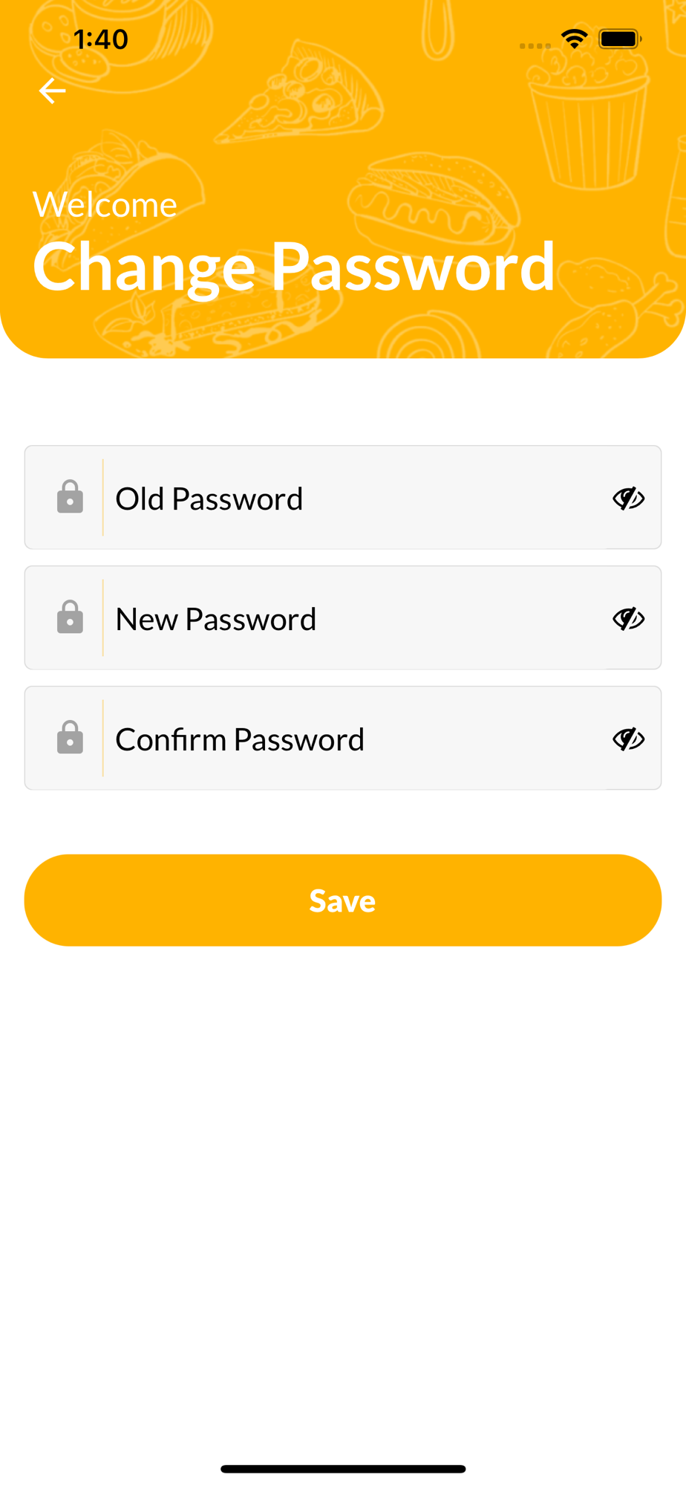This screenshot has width=686, height=1486.
Task: Tap the Welcome text
Action: (x=105, y=204)
